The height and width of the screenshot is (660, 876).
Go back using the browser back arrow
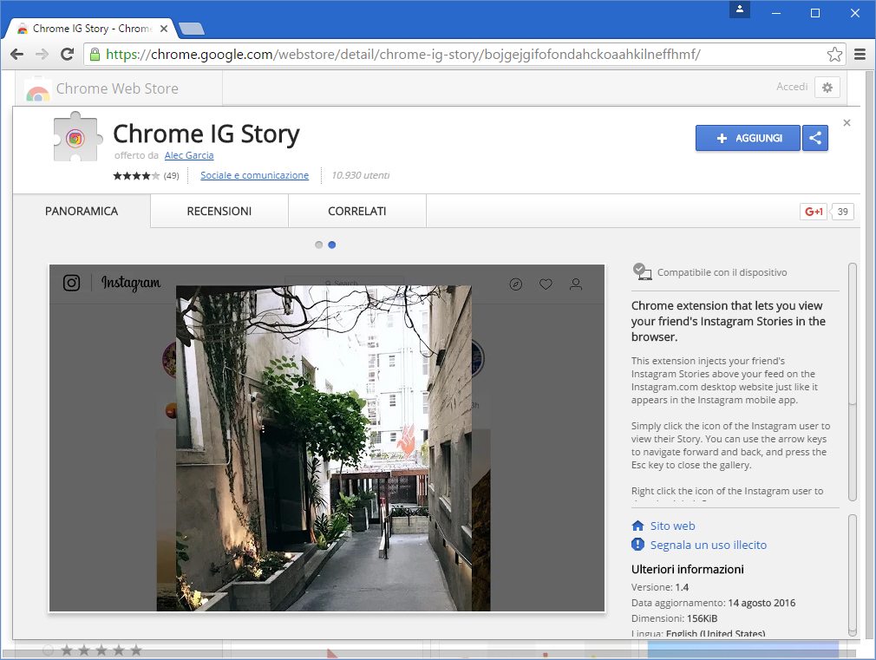tap(17, 55)
